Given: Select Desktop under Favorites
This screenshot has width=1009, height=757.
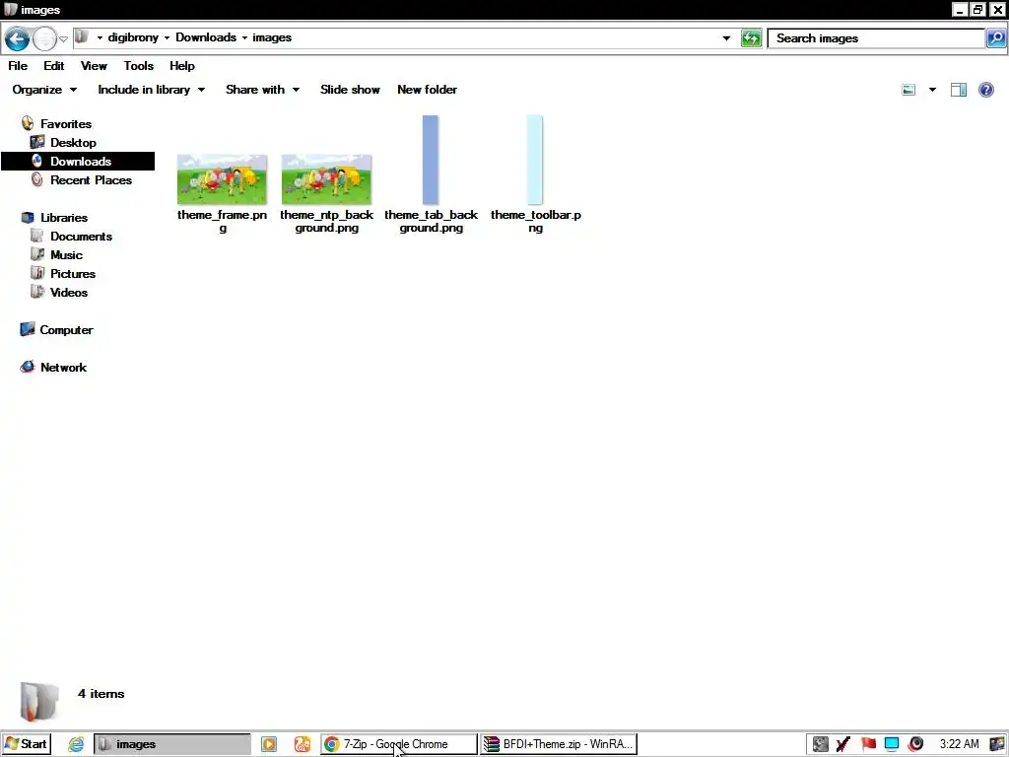Looking at the screenshot, I should coord(73,142).
